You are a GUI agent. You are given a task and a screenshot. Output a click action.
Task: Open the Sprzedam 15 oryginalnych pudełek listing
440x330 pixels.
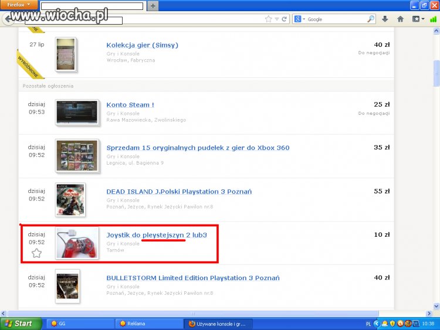click(x=198, y=148)
